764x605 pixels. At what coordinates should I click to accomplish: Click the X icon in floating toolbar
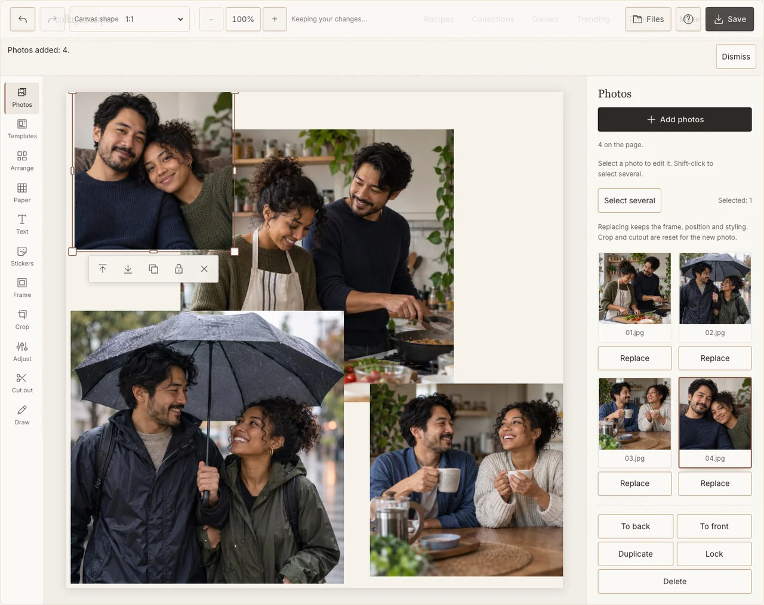coord(204,269)
